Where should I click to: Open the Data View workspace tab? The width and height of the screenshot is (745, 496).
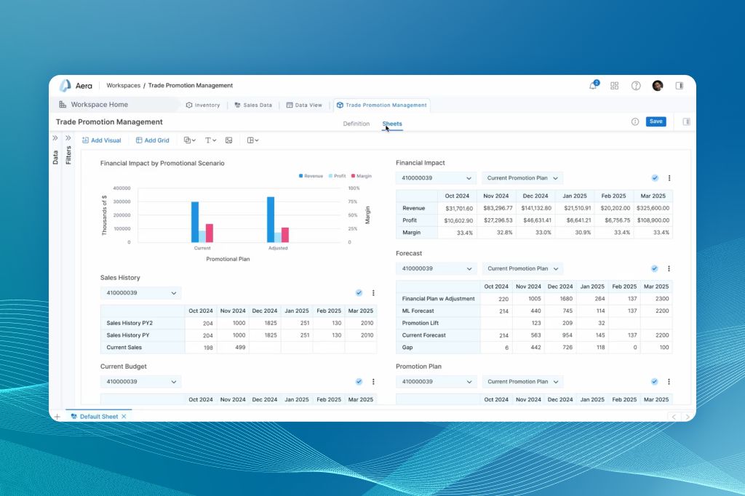[x=304, y=104]
